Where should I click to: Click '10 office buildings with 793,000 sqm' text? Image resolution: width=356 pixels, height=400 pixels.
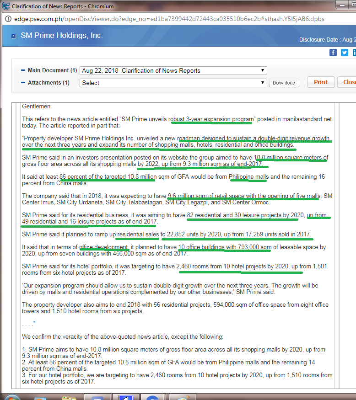pos(225,247)
